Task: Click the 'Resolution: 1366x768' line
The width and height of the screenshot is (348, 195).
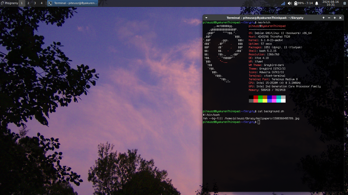Action: (x=264, y=55)
